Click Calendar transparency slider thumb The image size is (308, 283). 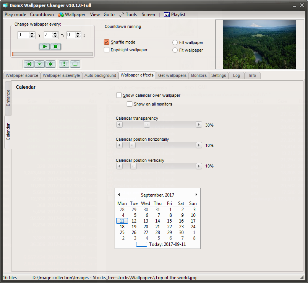tap(147, 125)
